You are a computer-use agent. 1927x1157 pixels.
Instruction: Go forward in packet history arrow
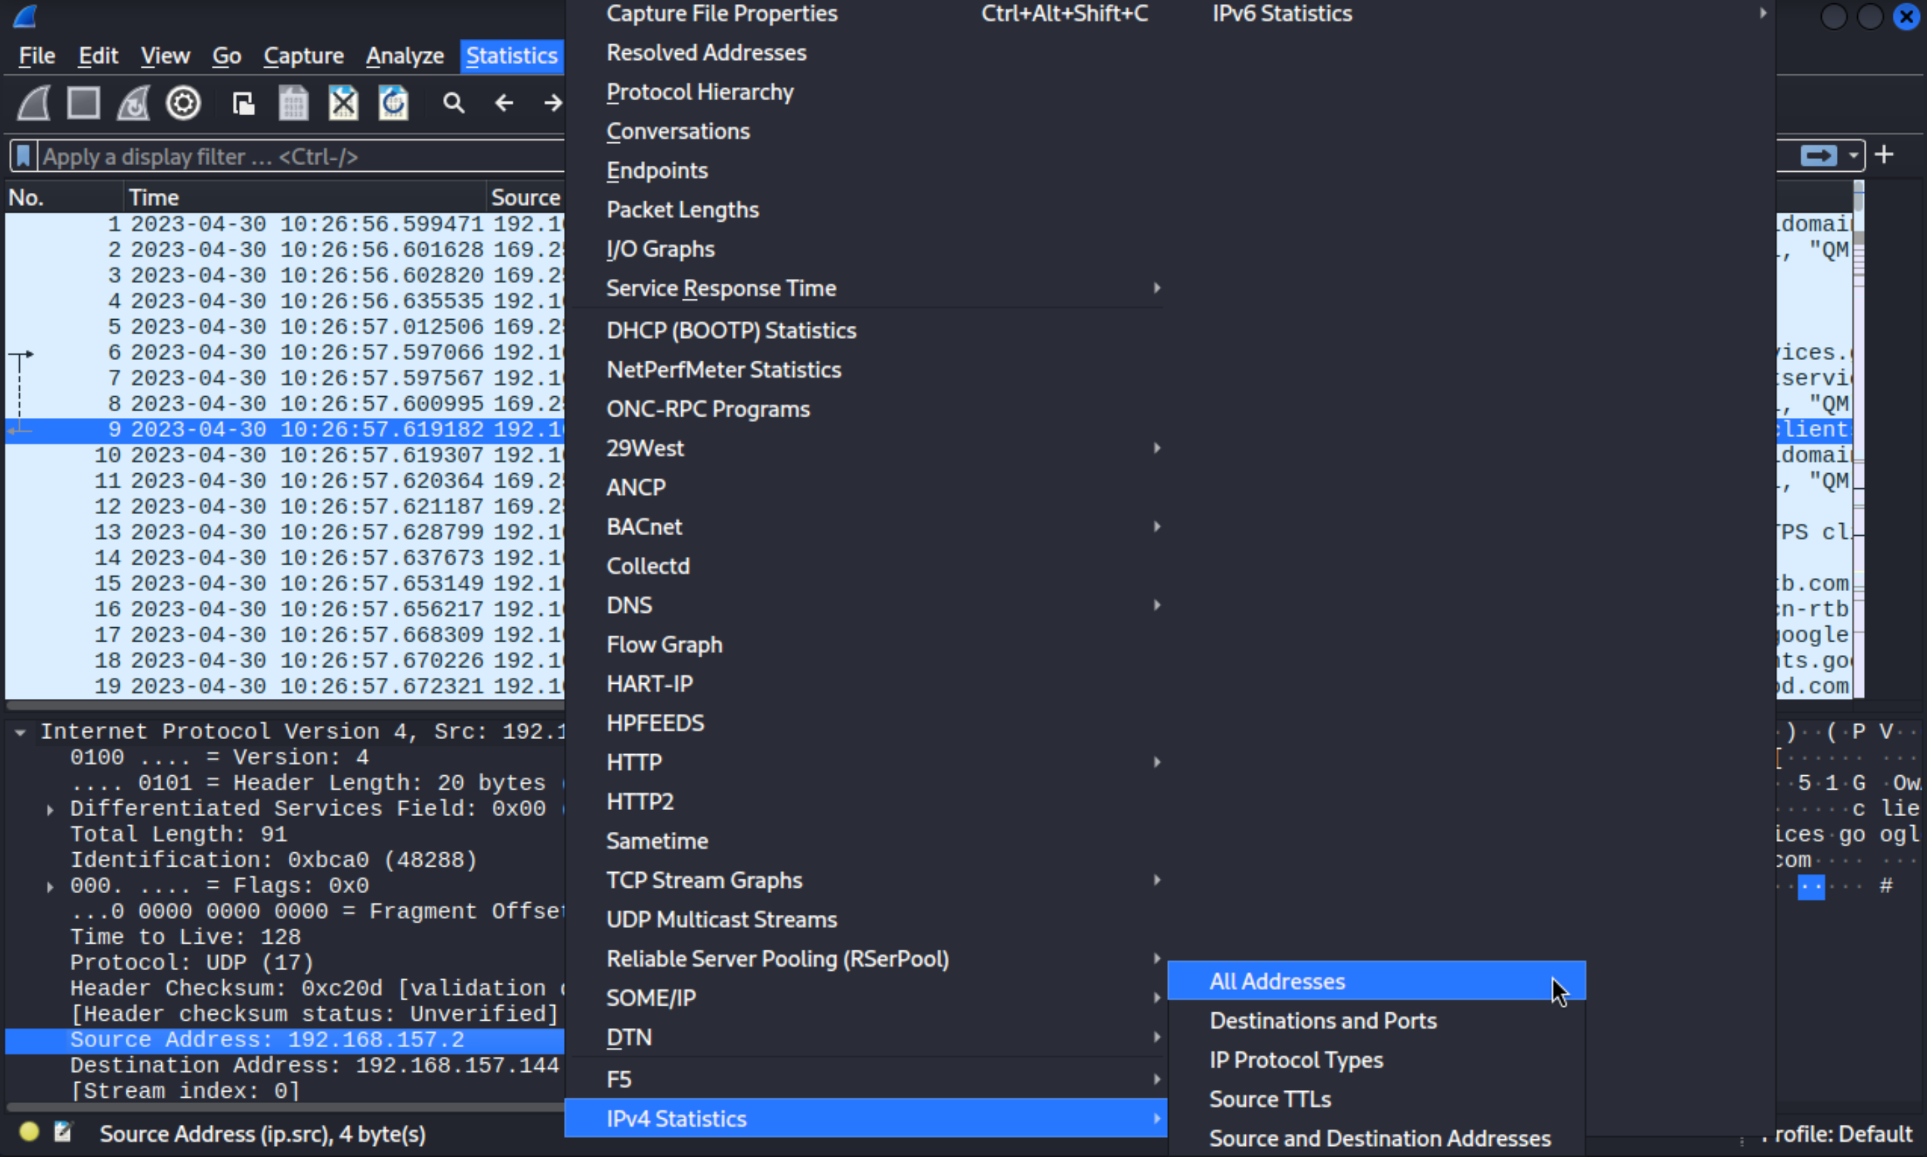click(x=553, y=103)
